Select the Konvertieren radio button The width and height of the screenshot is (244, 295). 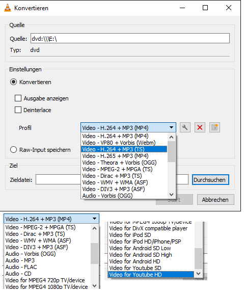(x=13, y=82)
